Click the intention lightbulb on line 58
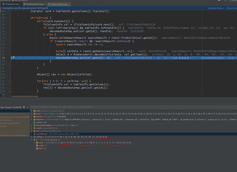The image size is (237, 172). coord(13,58)
